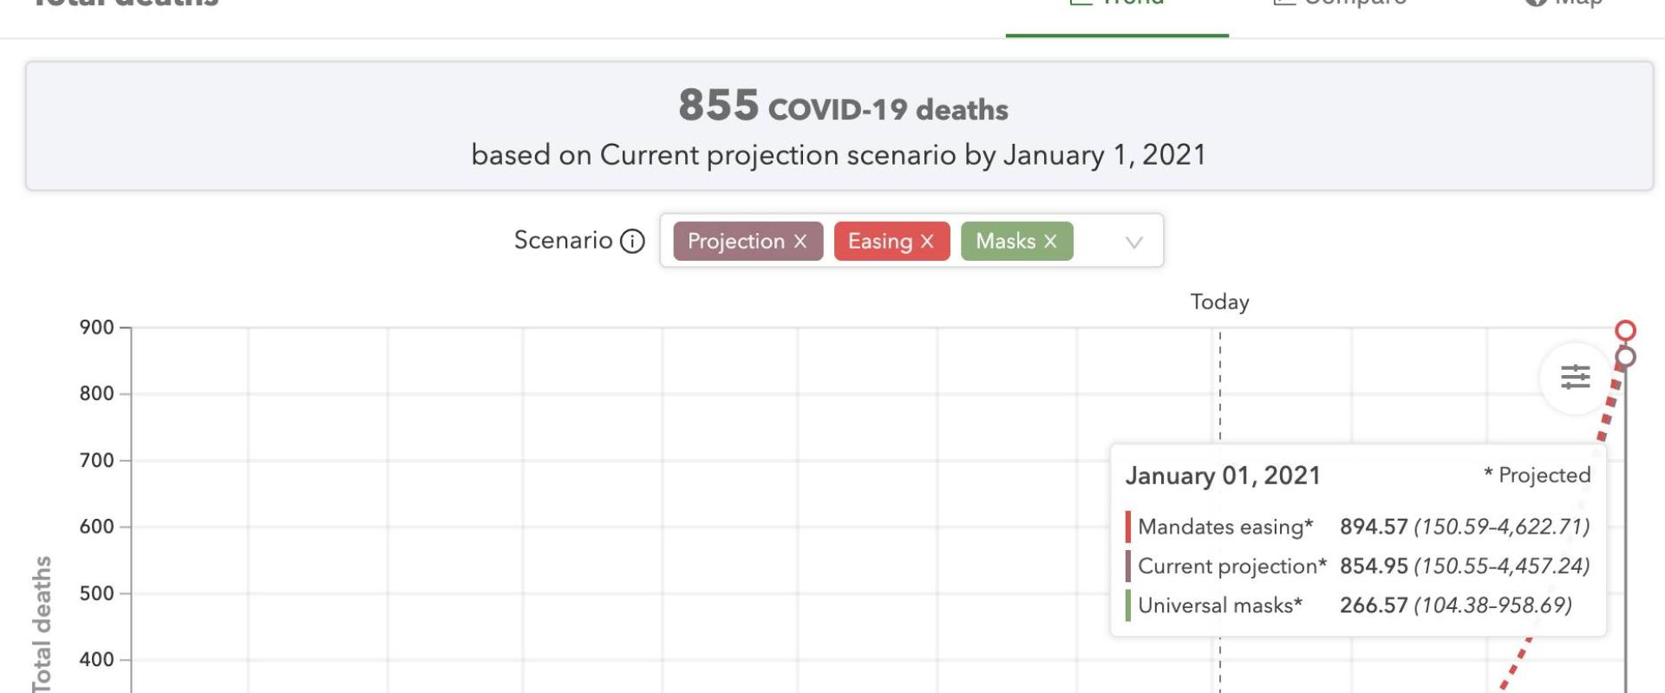Select the Trend tab
Screen dimensions: 1665x693
tap(1117, 3)
